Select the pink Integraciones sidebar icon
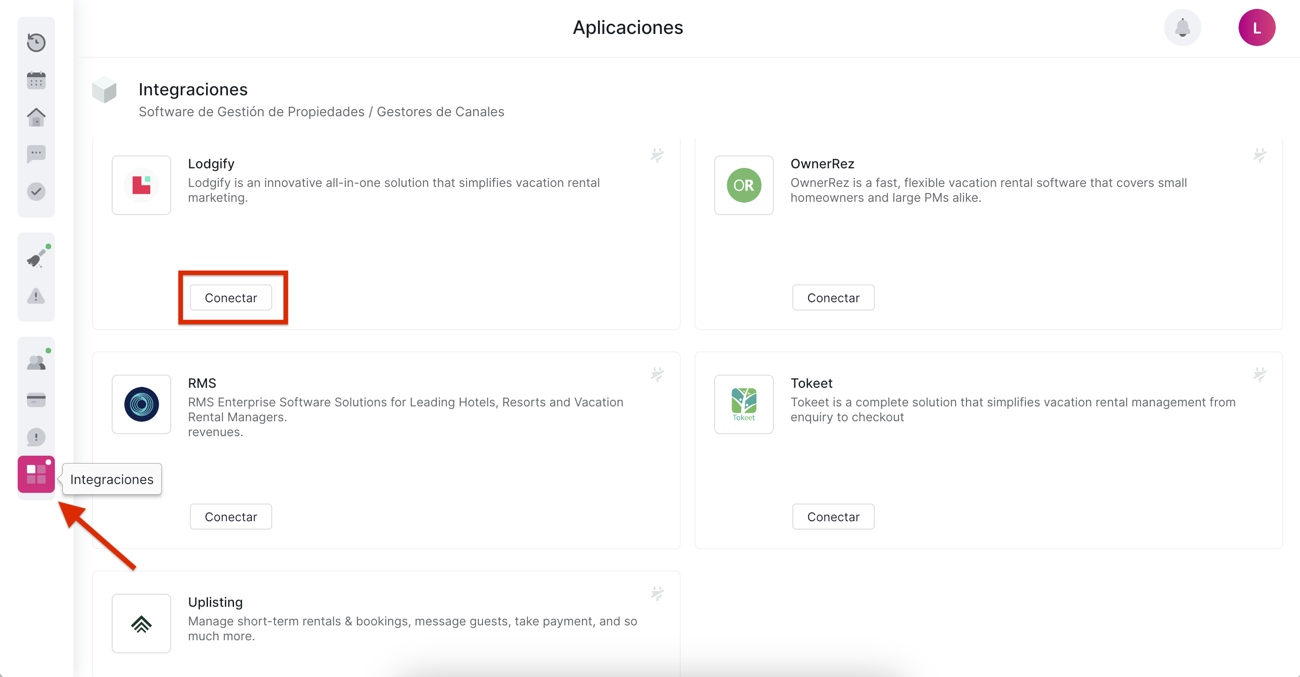Image resolution: width=1300 pixels, height=677 pixels. pos(36,474)
